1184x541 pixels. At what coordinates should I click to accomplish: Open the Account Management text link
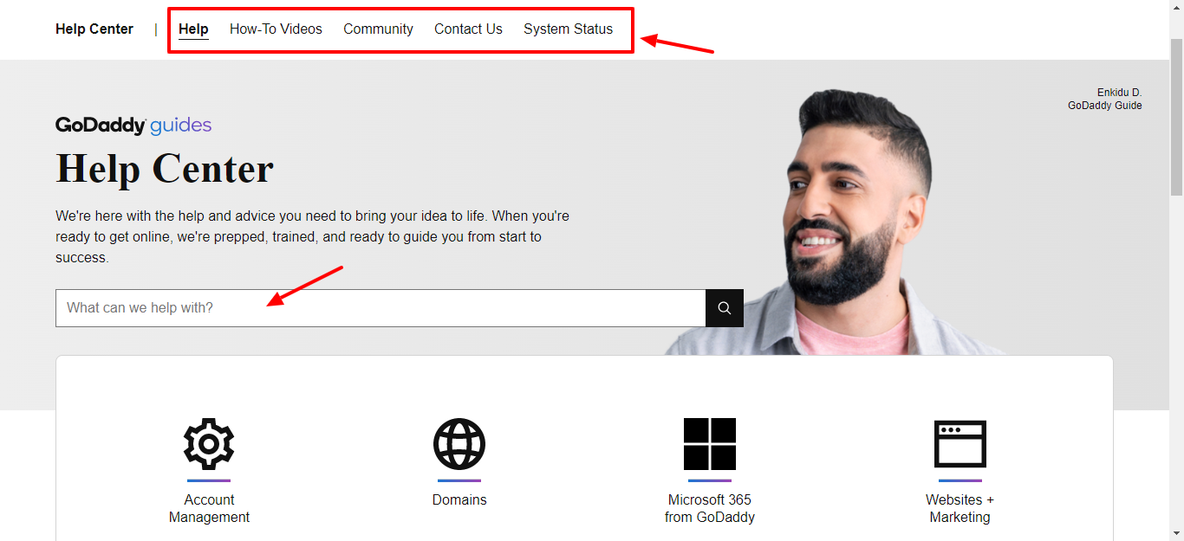click(x=209, y=509)
